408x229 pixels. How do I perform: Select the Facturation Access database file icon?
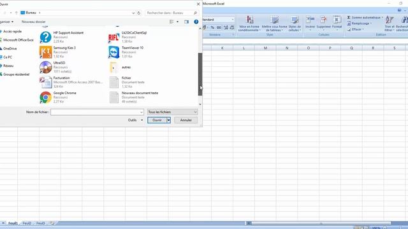[45, 82]
